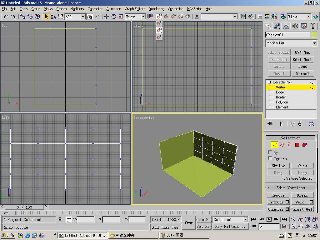Select the Select and Move tool

106,17
